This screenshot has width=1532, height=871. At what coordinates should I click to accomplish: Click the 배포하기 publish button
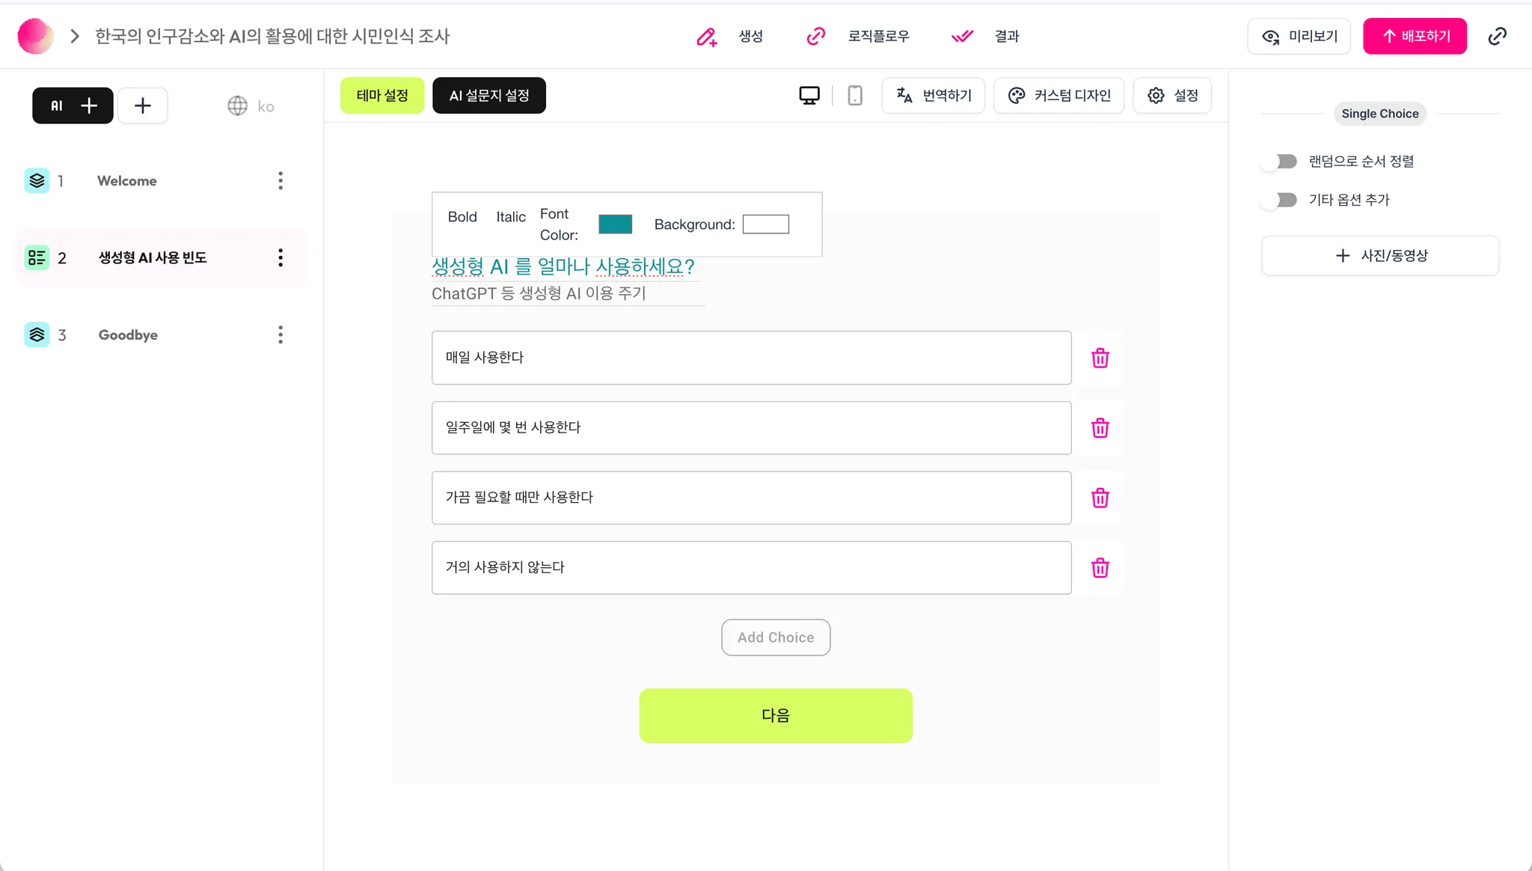click(x=1414, y=36)
